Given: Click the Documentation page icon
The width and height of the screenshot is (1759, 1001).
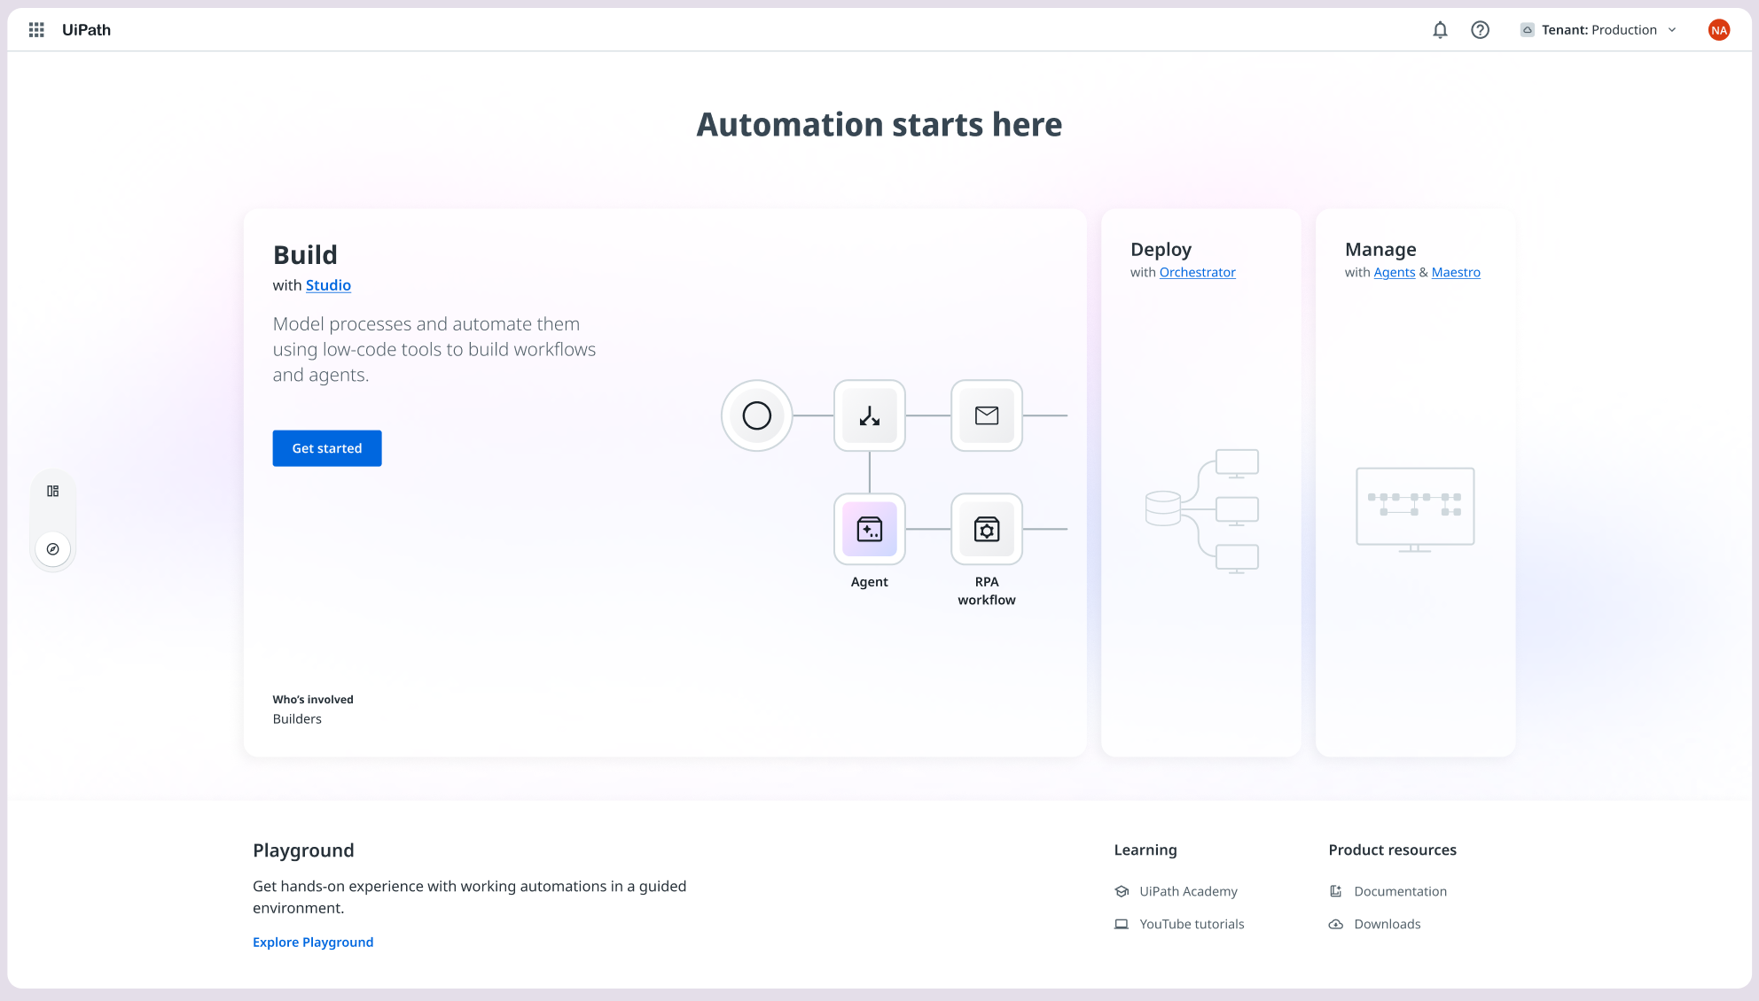Looking at the screenshot, I should click(1335, 891).
